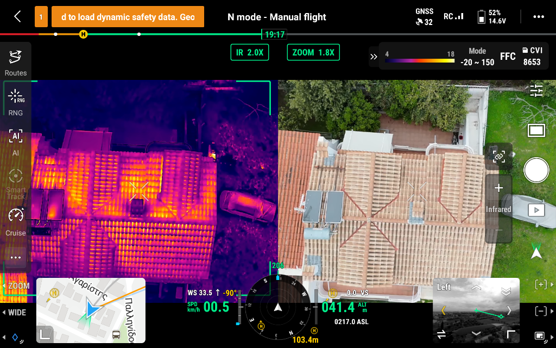Screen dimensions: 556x348
Task: Zoom in with the Infrared plus button
Action: [498, 188]
